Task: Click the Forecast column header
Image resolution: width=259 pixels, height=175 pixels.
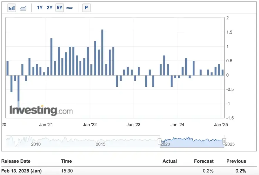Action: (204, 161)
